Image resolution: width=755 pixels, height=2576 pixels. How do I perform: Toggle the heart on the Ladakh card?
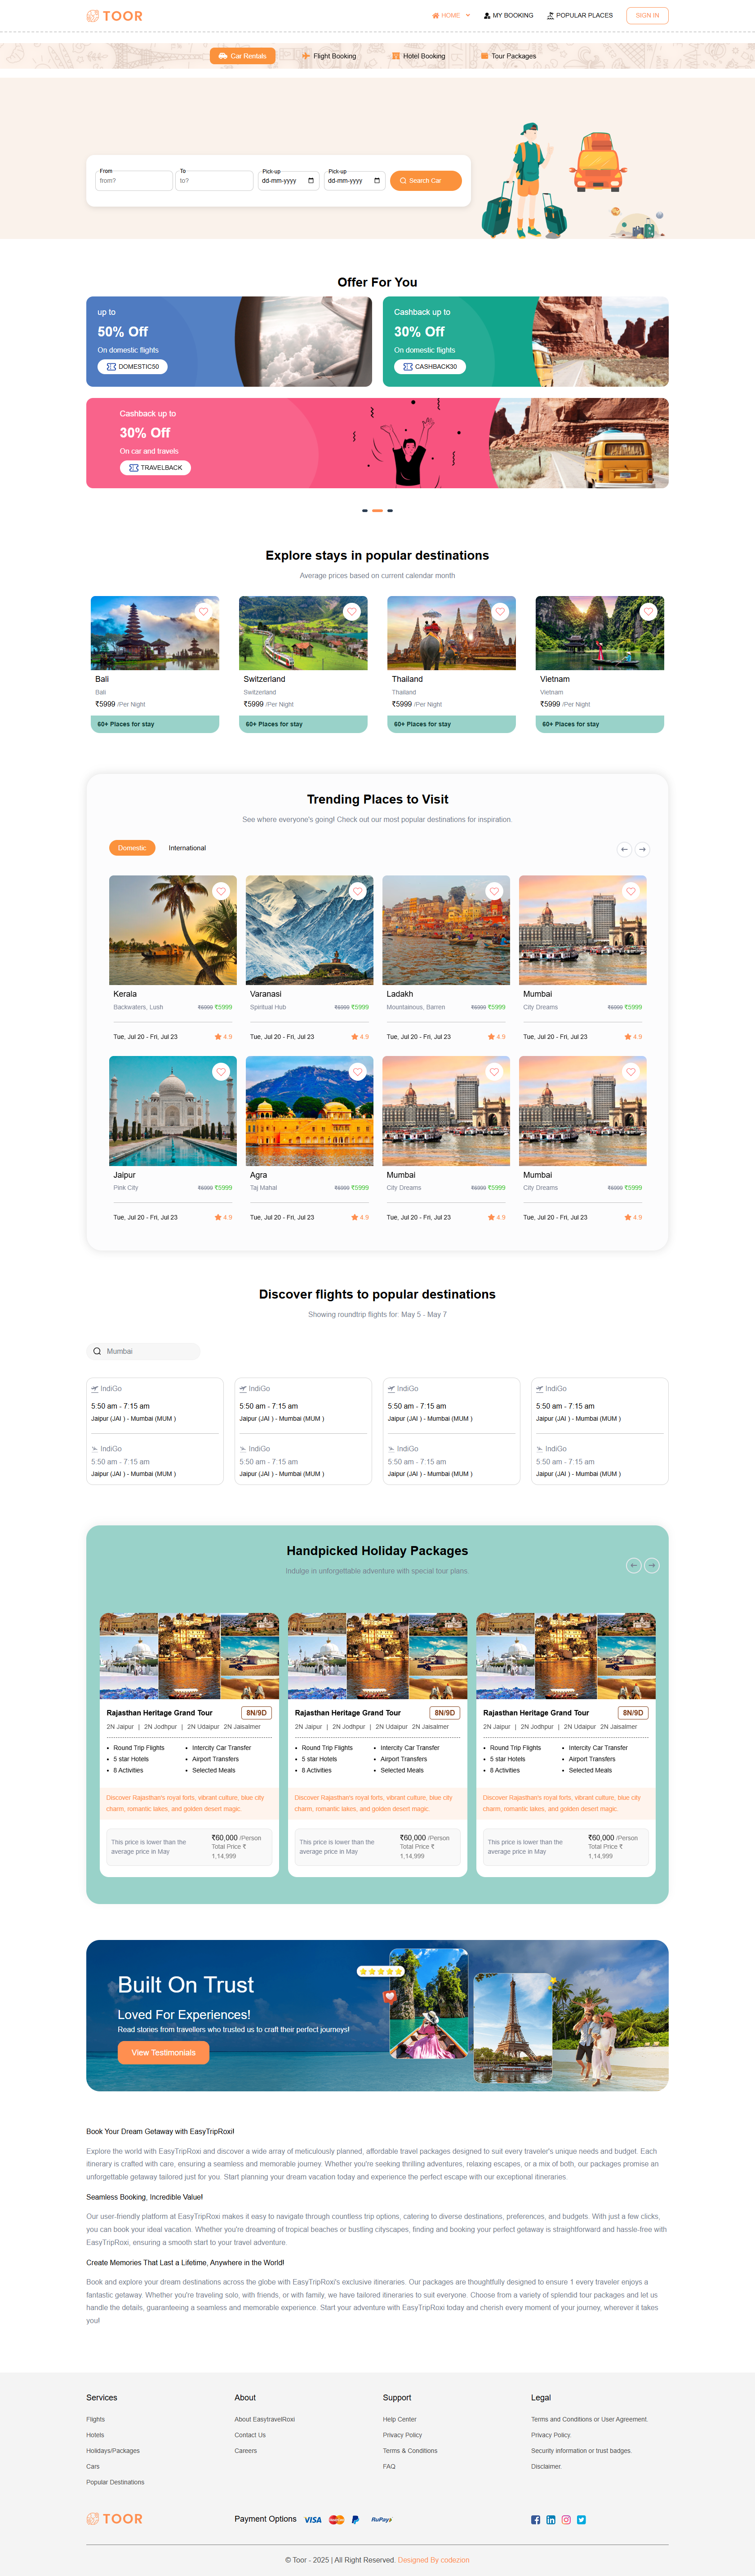click(494, 891)
